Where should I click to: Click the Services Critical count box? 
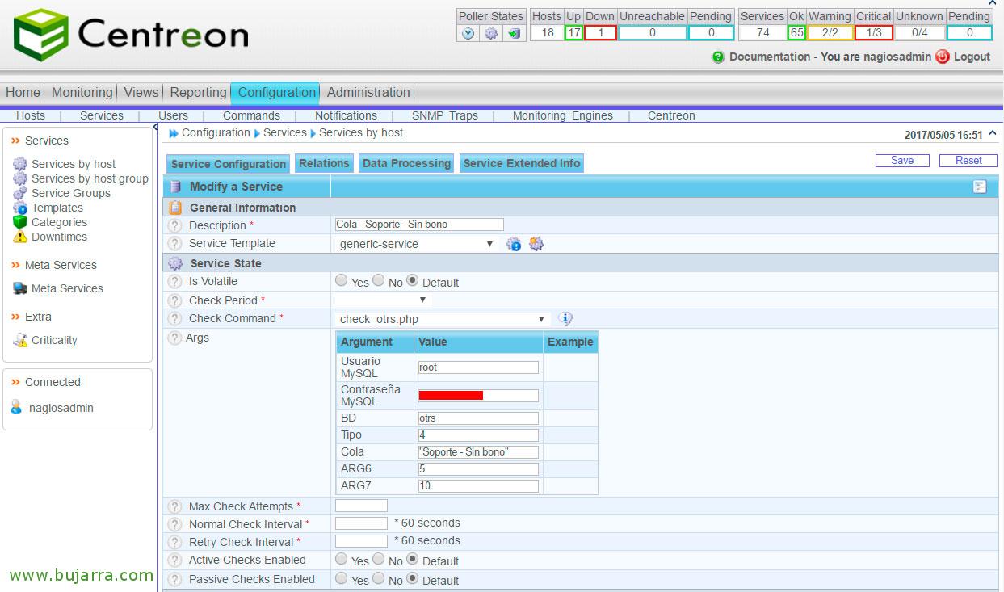coord(874,33)
